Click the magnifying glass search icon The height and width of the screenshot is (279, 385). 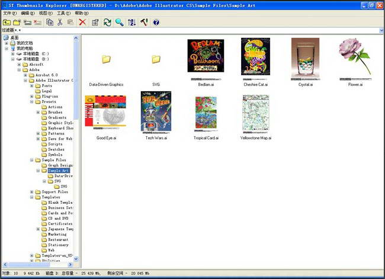pos(119,22)
